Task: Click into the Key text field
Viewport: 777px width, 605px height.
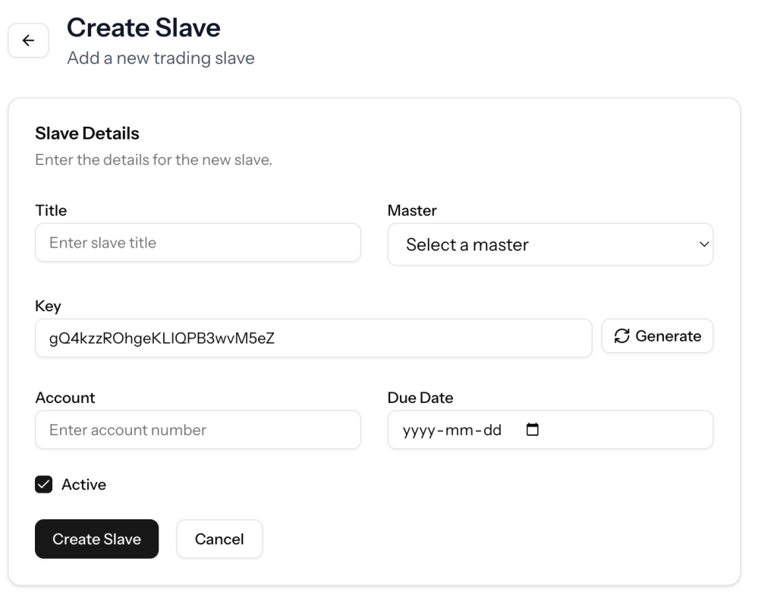Action: coord(313,338)
